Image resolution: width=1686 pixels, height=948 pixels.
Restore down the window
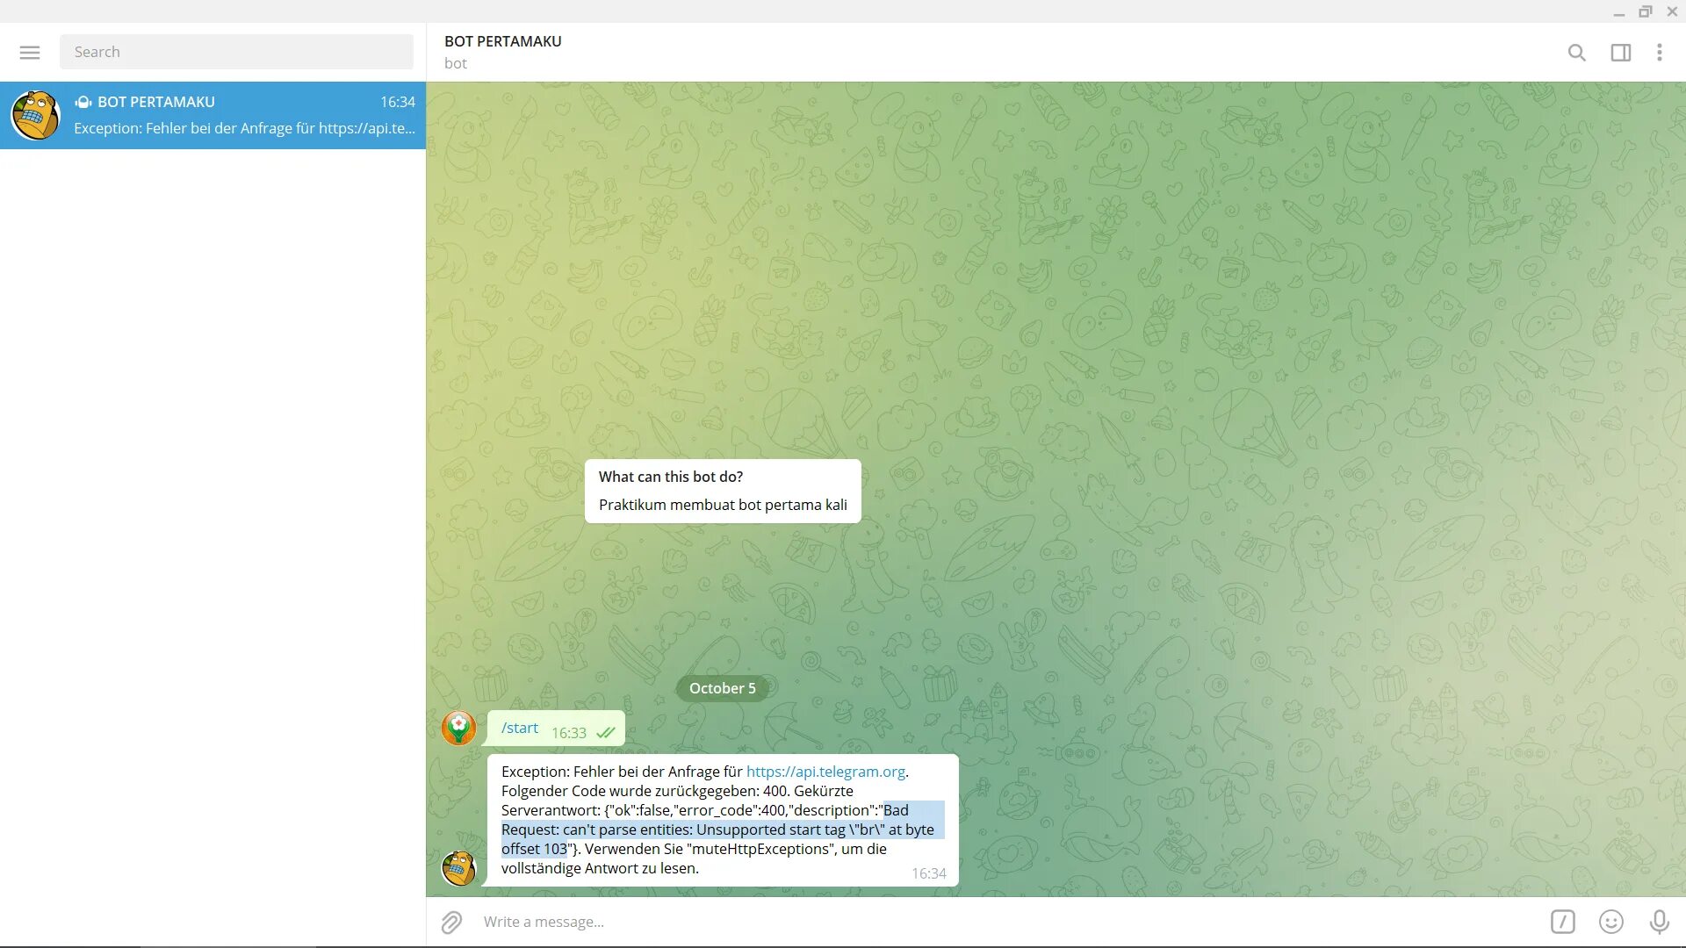pyautogui.click(x=1645, y=11)
